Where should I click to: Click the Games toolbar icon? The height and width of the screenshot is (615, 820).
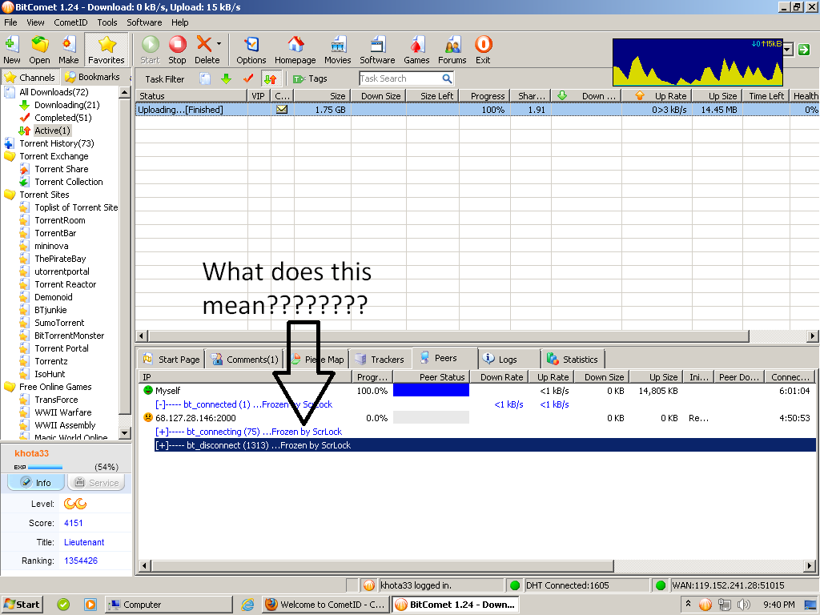[x=416, y=49]
